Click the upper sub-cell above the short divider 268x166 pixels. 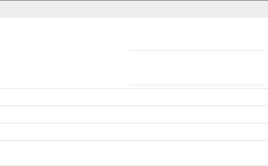click(x=197, y=34)
